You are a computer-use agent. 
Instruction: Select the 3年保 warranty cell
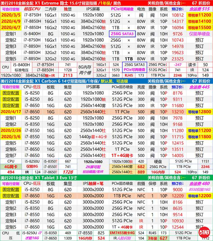point(153,238)
